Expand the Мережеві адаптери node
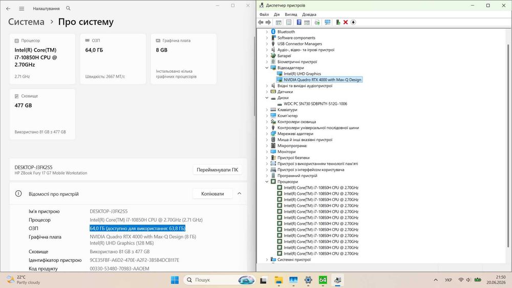 [267, 134]
